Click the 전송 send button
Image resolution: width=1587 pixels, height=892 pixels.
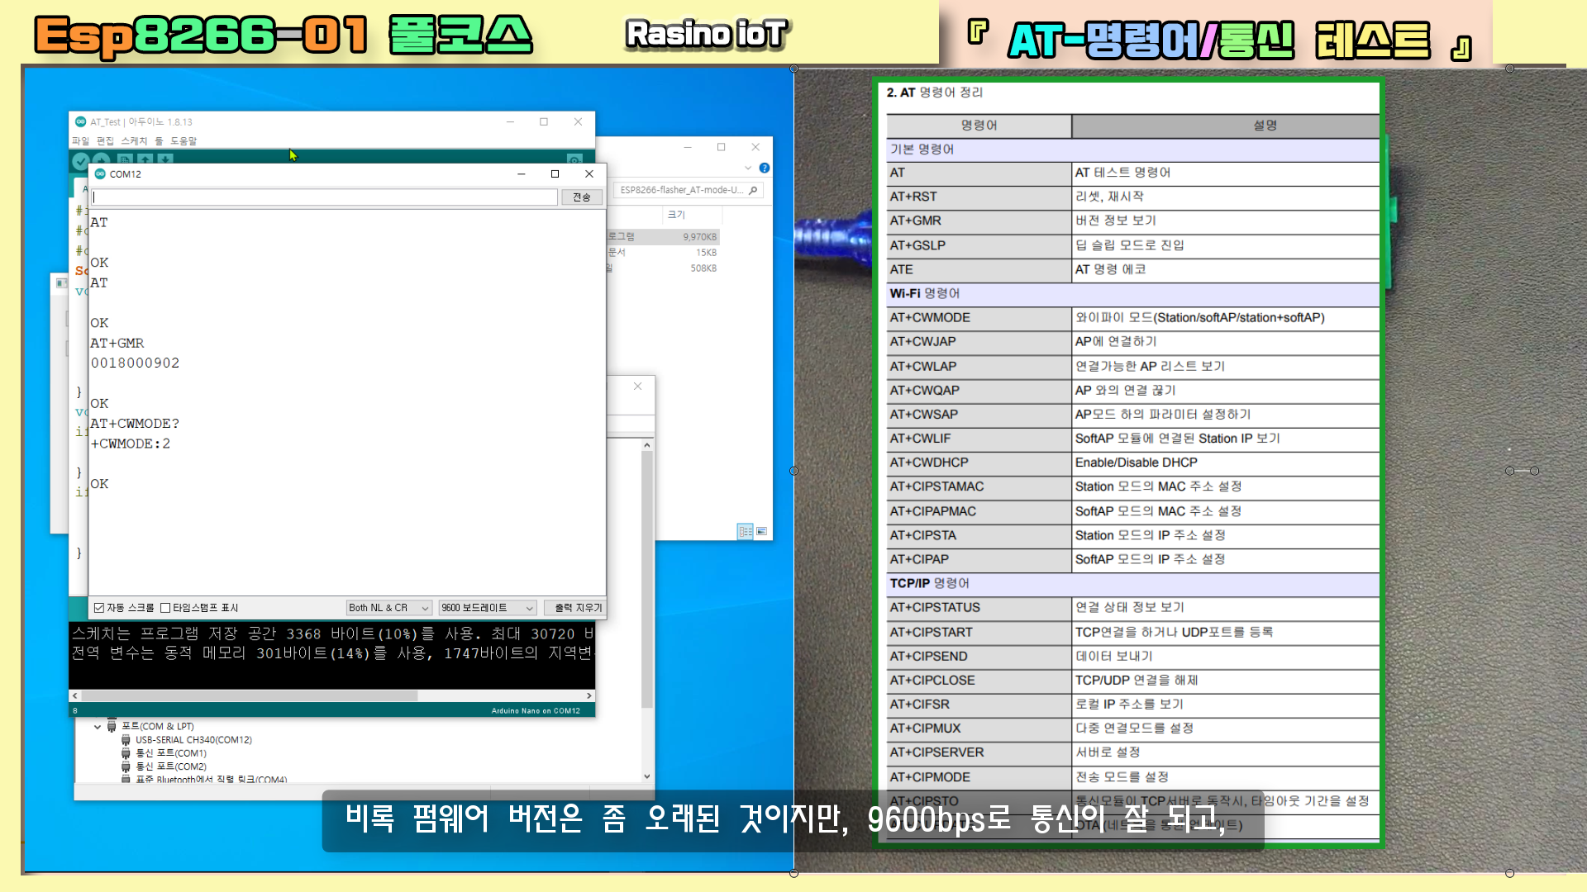(582, 197)
